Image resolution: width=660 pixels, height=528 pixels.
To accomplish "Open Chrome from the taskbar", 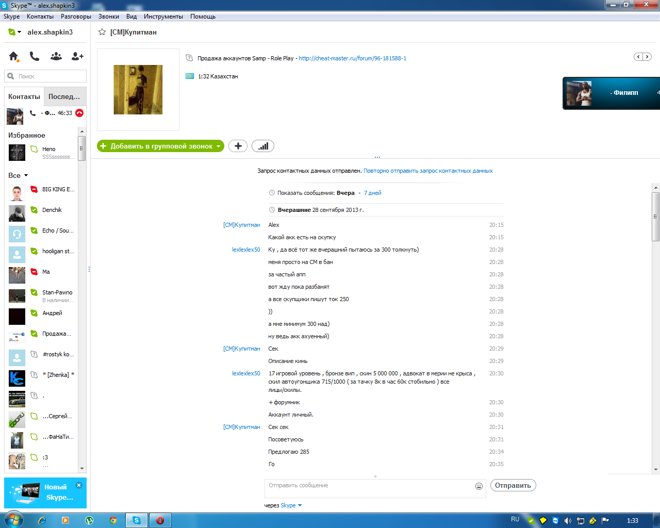I will [113, 520].
